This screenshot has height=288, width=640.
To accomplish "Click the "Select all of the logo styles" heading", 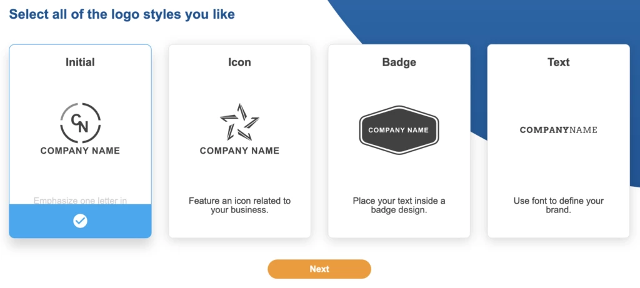I will (122, 14).
